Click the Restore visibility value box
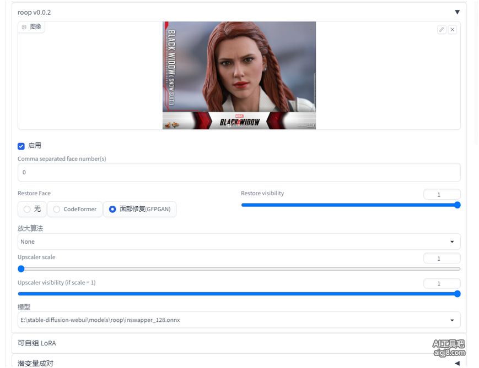 (442, 194)
